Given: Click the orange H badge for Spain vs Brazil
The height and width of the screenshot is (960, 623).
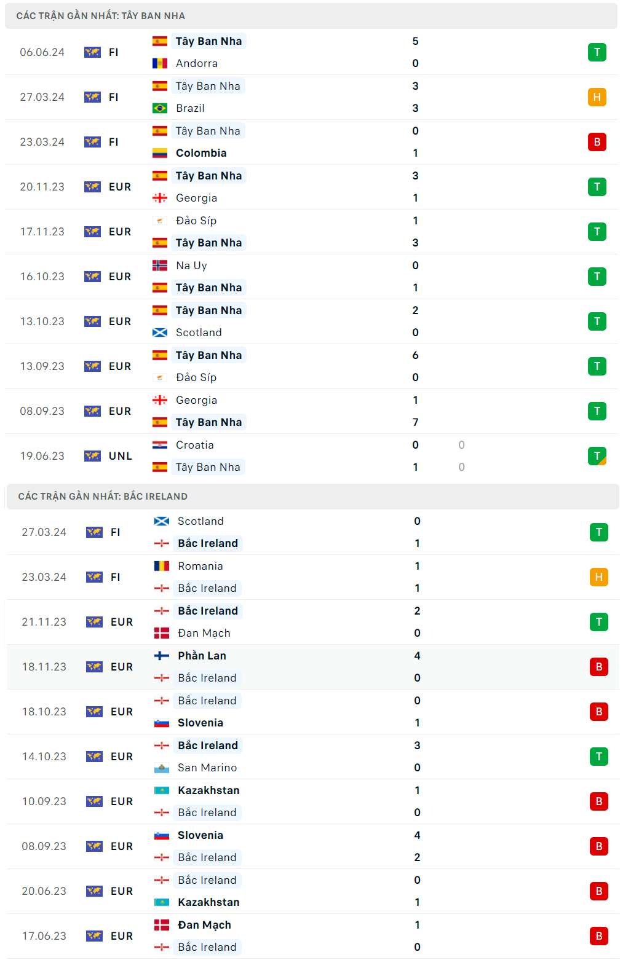Looking at the screenshot, I should 597,97.
